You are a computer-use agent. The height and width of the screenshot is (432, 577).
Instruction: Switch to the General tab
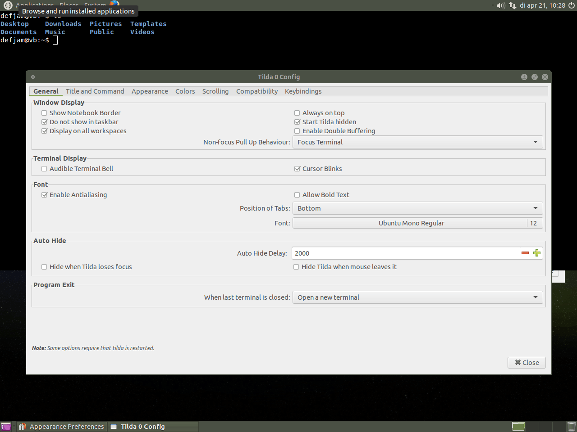[46, 91]
